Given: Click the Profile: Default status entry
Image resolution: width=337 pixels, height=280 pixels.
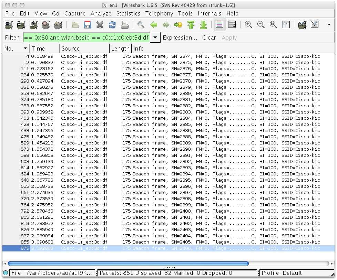Looking at the screenshot, I should coord(282,273).
